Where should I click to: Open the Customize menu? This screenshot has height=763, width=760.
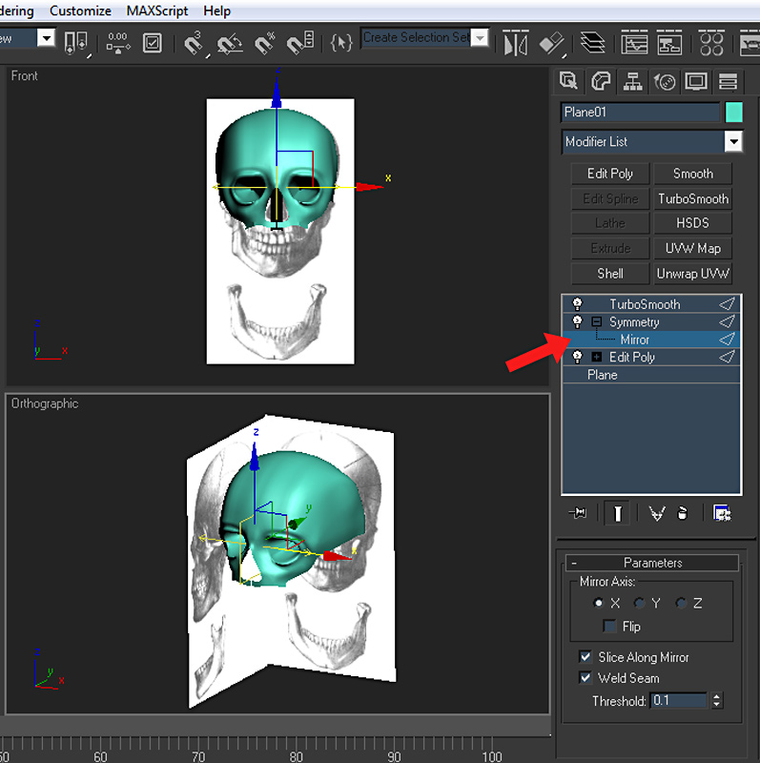tap(80, 11)
